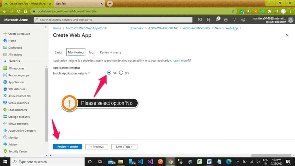Open Windows Start menu
Screen dimensions: 295x166
[5, 162]
